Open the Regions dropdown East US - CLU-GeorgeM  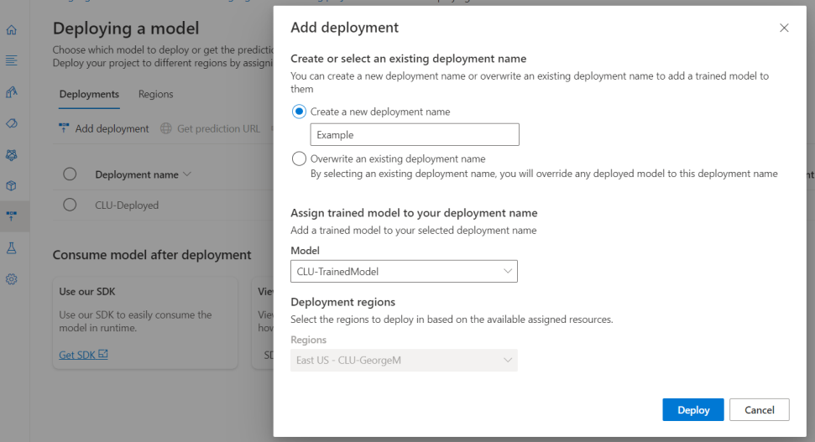(404, 360)
